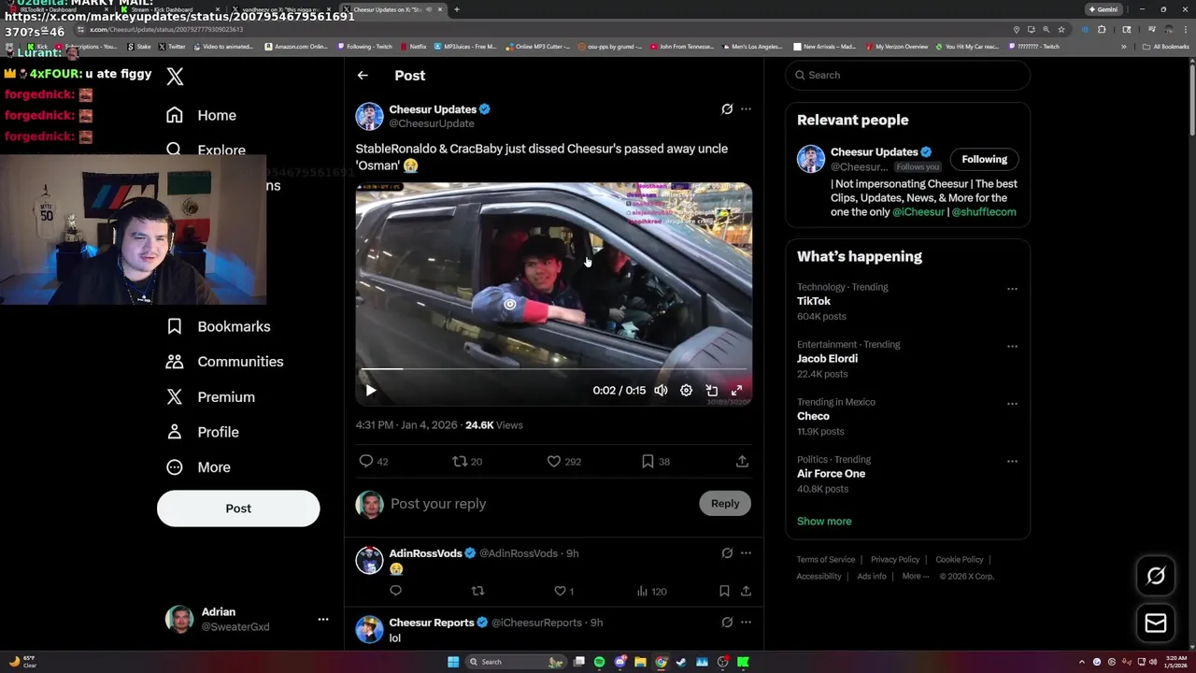Click the Grok icon on Cheesur Reports reply
The height and width of the screenshot is (673, 1196).
(x=727, y=623)
